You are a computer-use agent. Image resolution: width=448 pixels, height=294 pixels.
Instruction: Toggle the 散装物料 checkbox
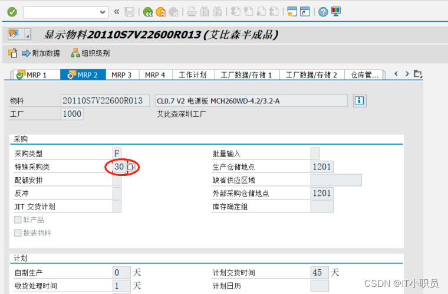pyautogui.click(x=18, y=233)
